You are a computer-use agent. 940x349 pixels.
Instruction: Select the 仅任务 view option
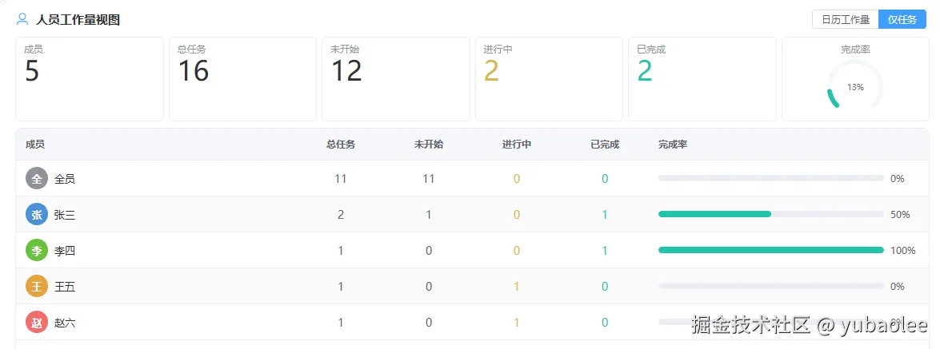pos(902,20)
